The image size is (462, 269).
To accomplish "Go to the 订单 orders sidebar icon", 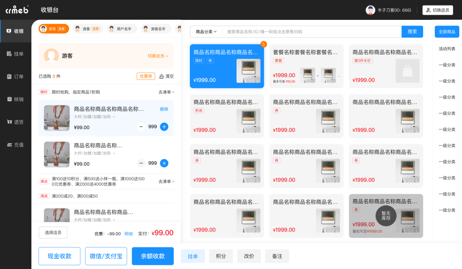I will (9, 77).
